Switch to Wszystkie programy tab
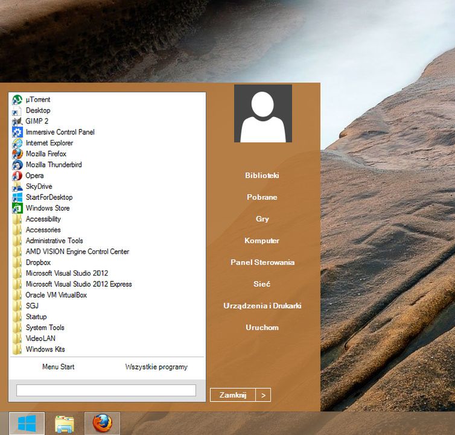 click(156, 367)
